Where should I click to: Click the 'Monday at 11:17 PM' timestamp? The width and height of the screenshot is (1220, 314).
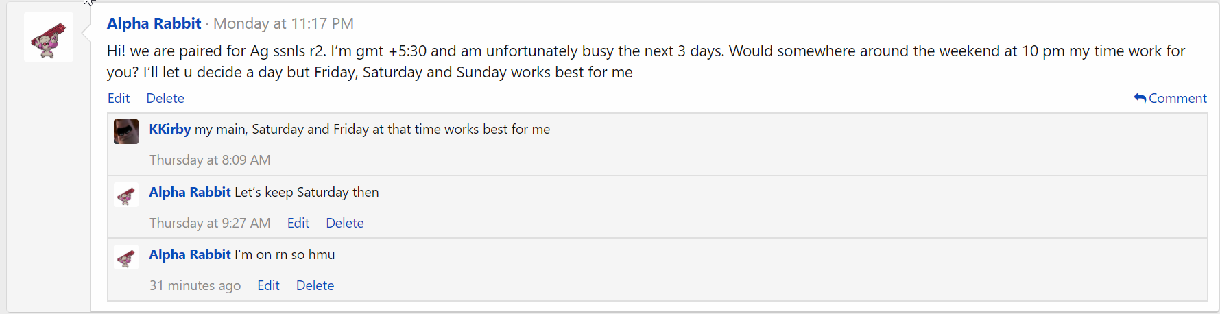click(x=283, y=23)
